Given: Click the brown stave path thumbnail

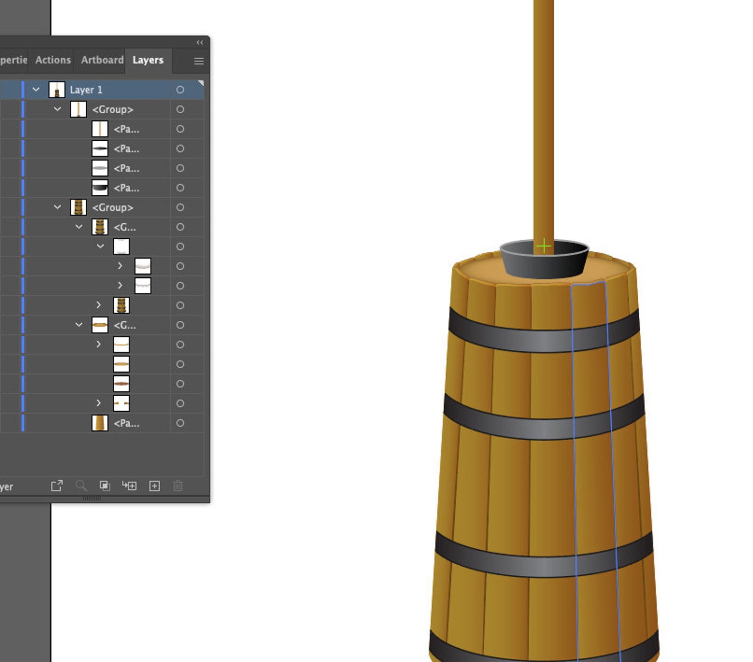Looking at the screenshot, I should [100, 423].
